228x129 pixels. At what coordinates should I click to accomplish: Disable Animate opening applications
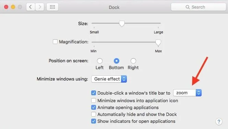pyautogui.click(x=94, y=107)
